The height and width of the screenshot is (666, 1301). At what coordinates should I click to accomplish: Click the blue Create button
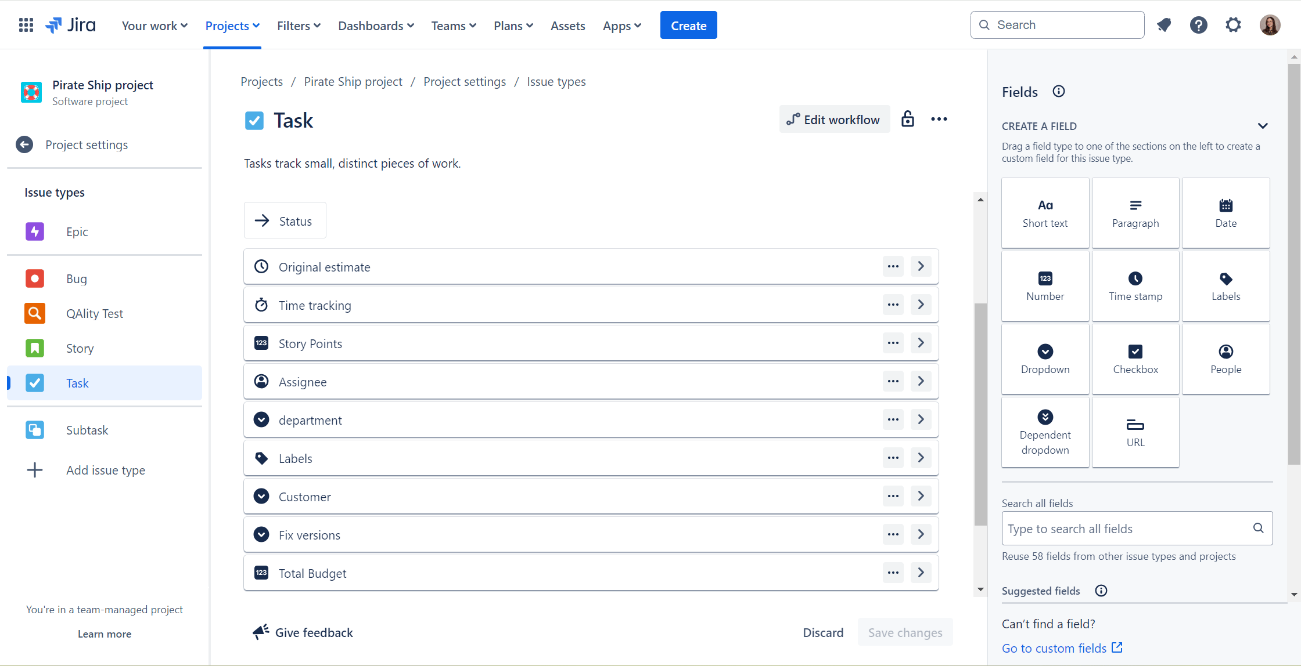tap(688, 25)
